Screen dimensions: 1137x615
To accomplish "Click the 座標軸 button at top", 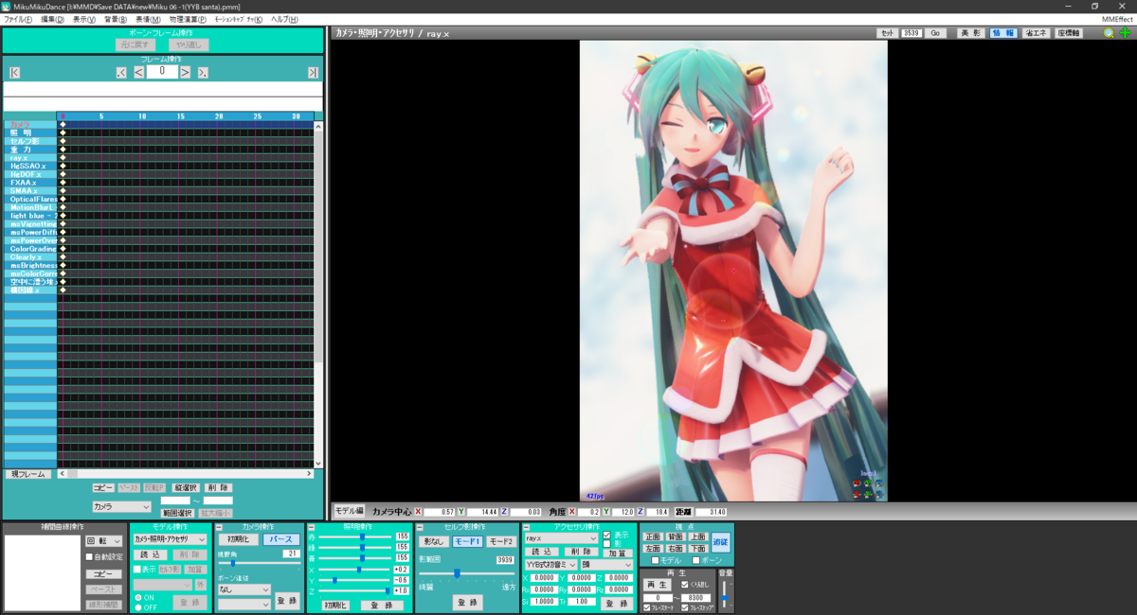I will 1070,33.
